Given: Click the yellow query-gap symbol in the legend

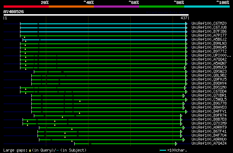Looking at the screenshot, I should pos(30,150).
